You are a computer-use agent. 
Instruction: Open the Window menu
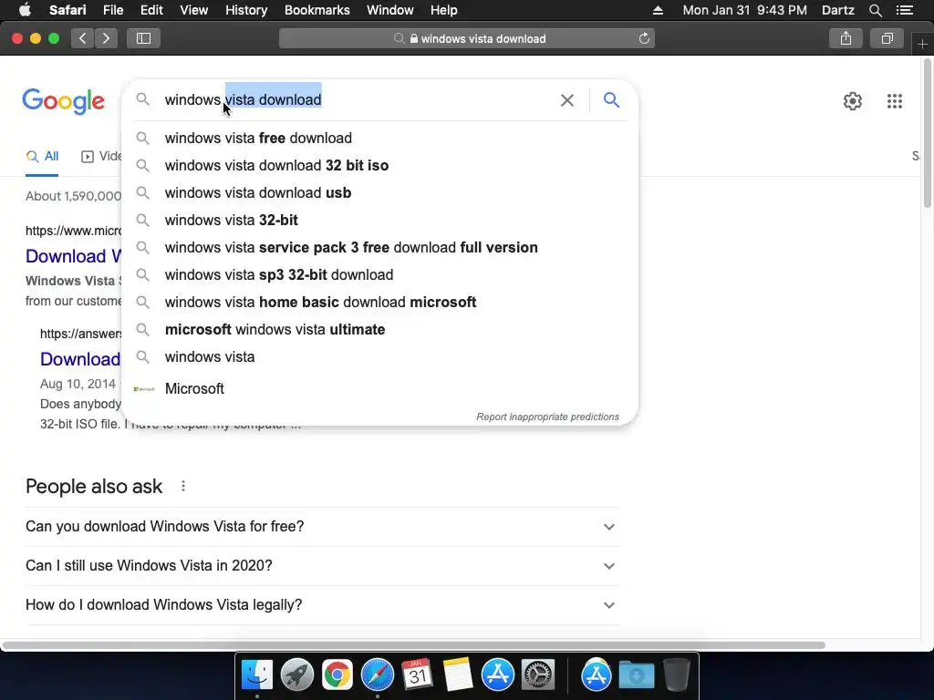[x=390, y=10]
